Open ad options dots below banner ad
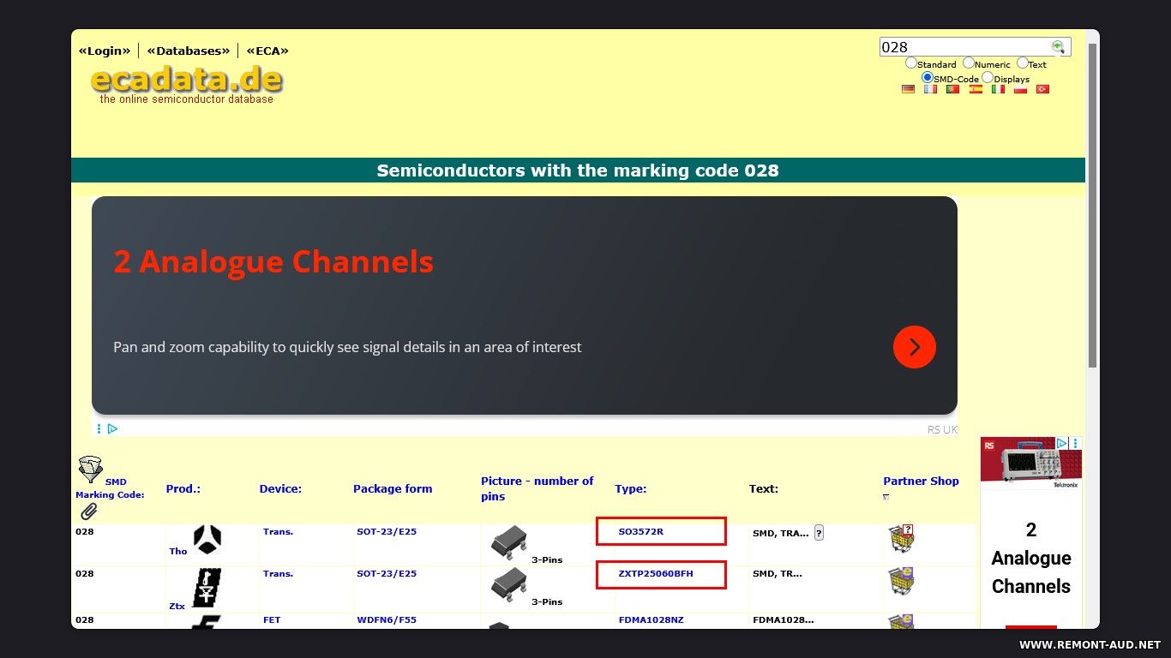Image resolution: width=1171 pixels, height=658 pixels. [99, 428]
